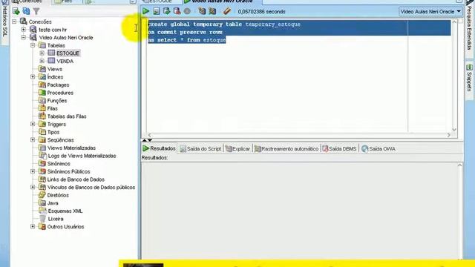Expand the teste com hr connection
Viewport: 475px width, 267px height.
point(24,30)
